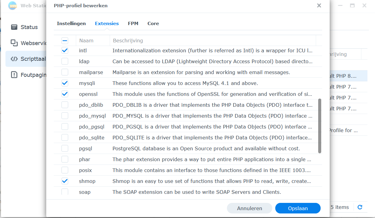Switch to the Instellingen tab

coord(71,24)
